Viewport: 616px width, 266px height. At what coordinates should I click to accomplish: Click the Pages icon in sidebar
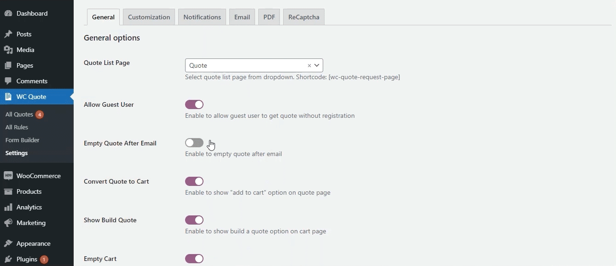[x=8, y=65]
